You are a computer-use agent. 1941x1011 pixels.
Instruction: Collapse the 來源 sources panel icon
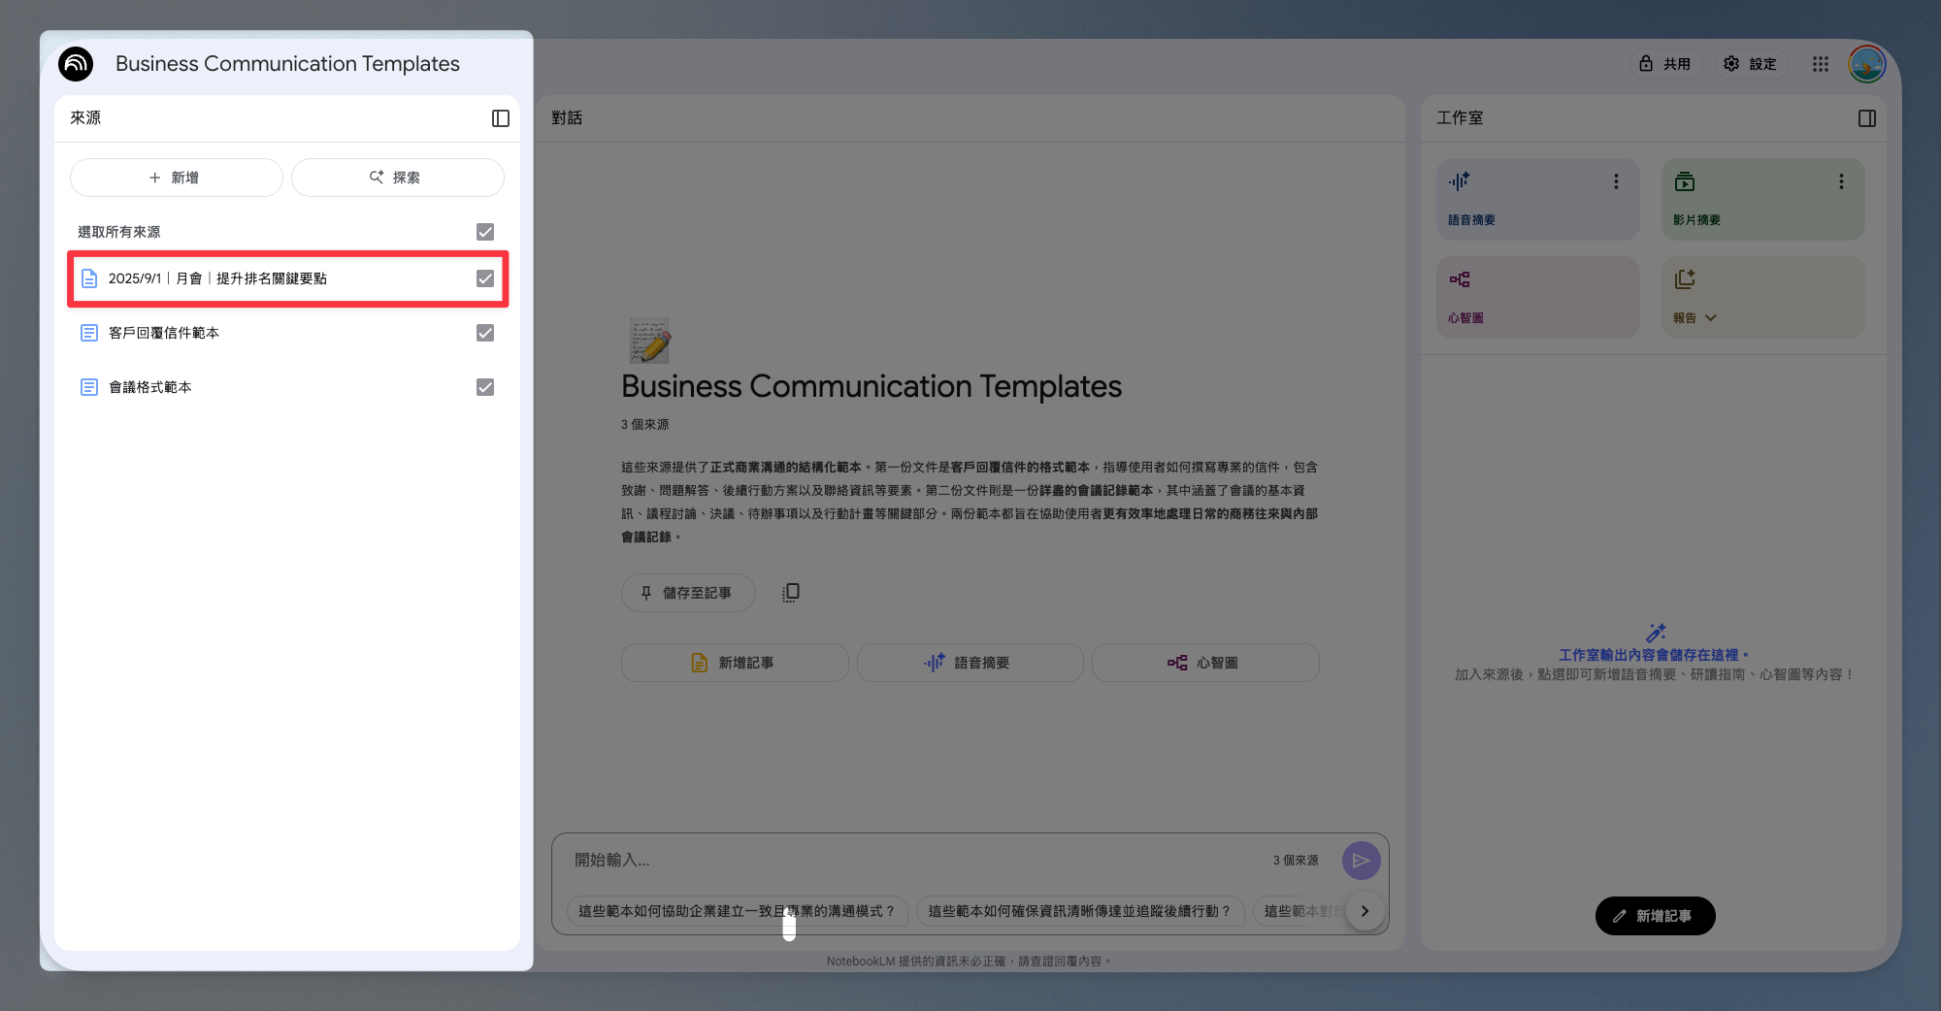tap(501, 118)
